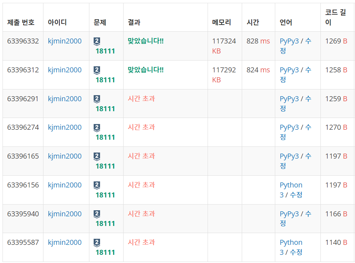The height and width of the screenshot is (263, 355).
Task: View Python 3 source of submission 63395587
Action: point(291,247)
